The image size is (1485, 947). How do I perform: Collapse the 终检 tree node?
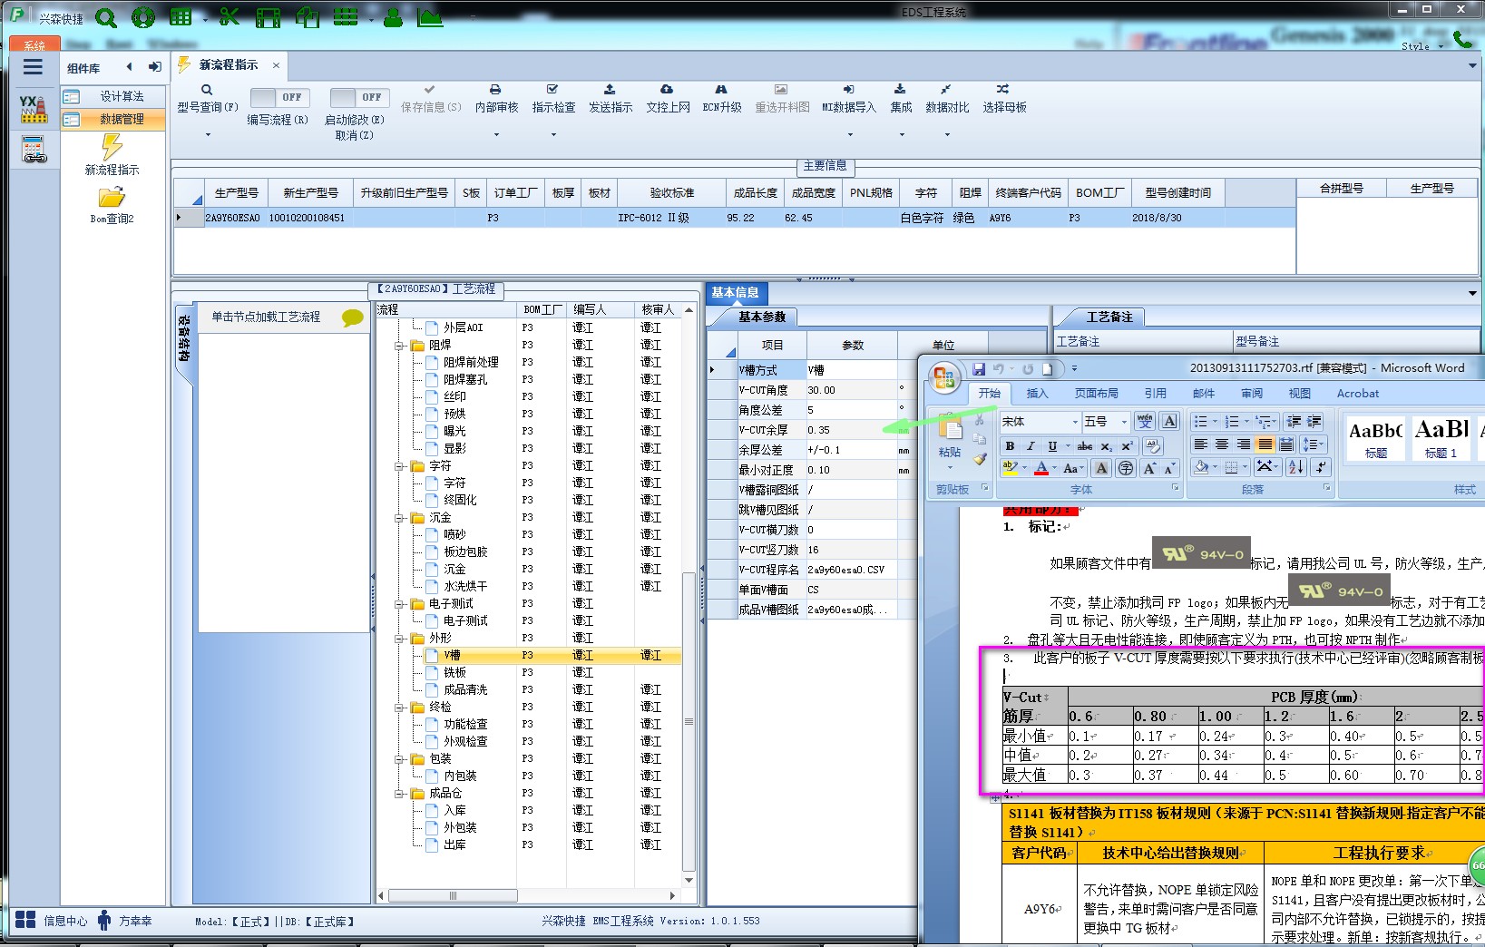(x=399, y=708)
